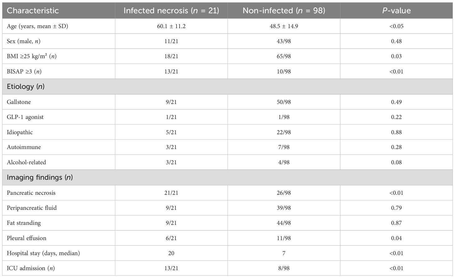Select the P-value column header
The height and width of the screenshot is (278, 455).
click(x=396, y=11)
